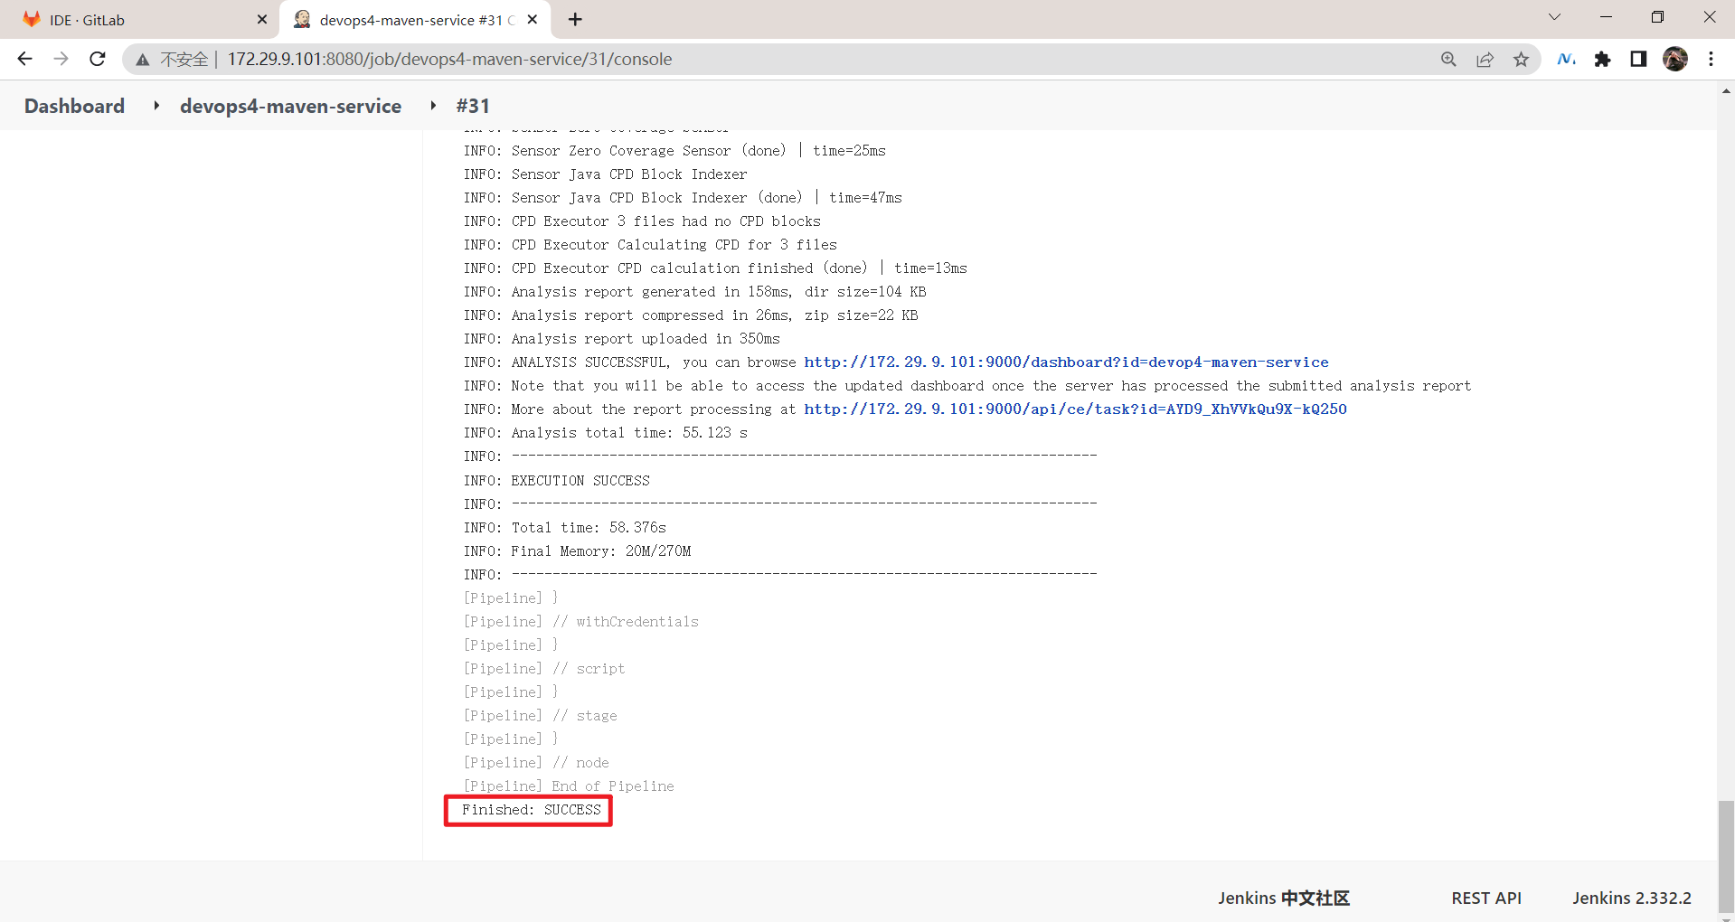Select the "Analysis report uploaded in 350ms" line
Viewport: 1735px width, 922px height.
pos(622,338)
